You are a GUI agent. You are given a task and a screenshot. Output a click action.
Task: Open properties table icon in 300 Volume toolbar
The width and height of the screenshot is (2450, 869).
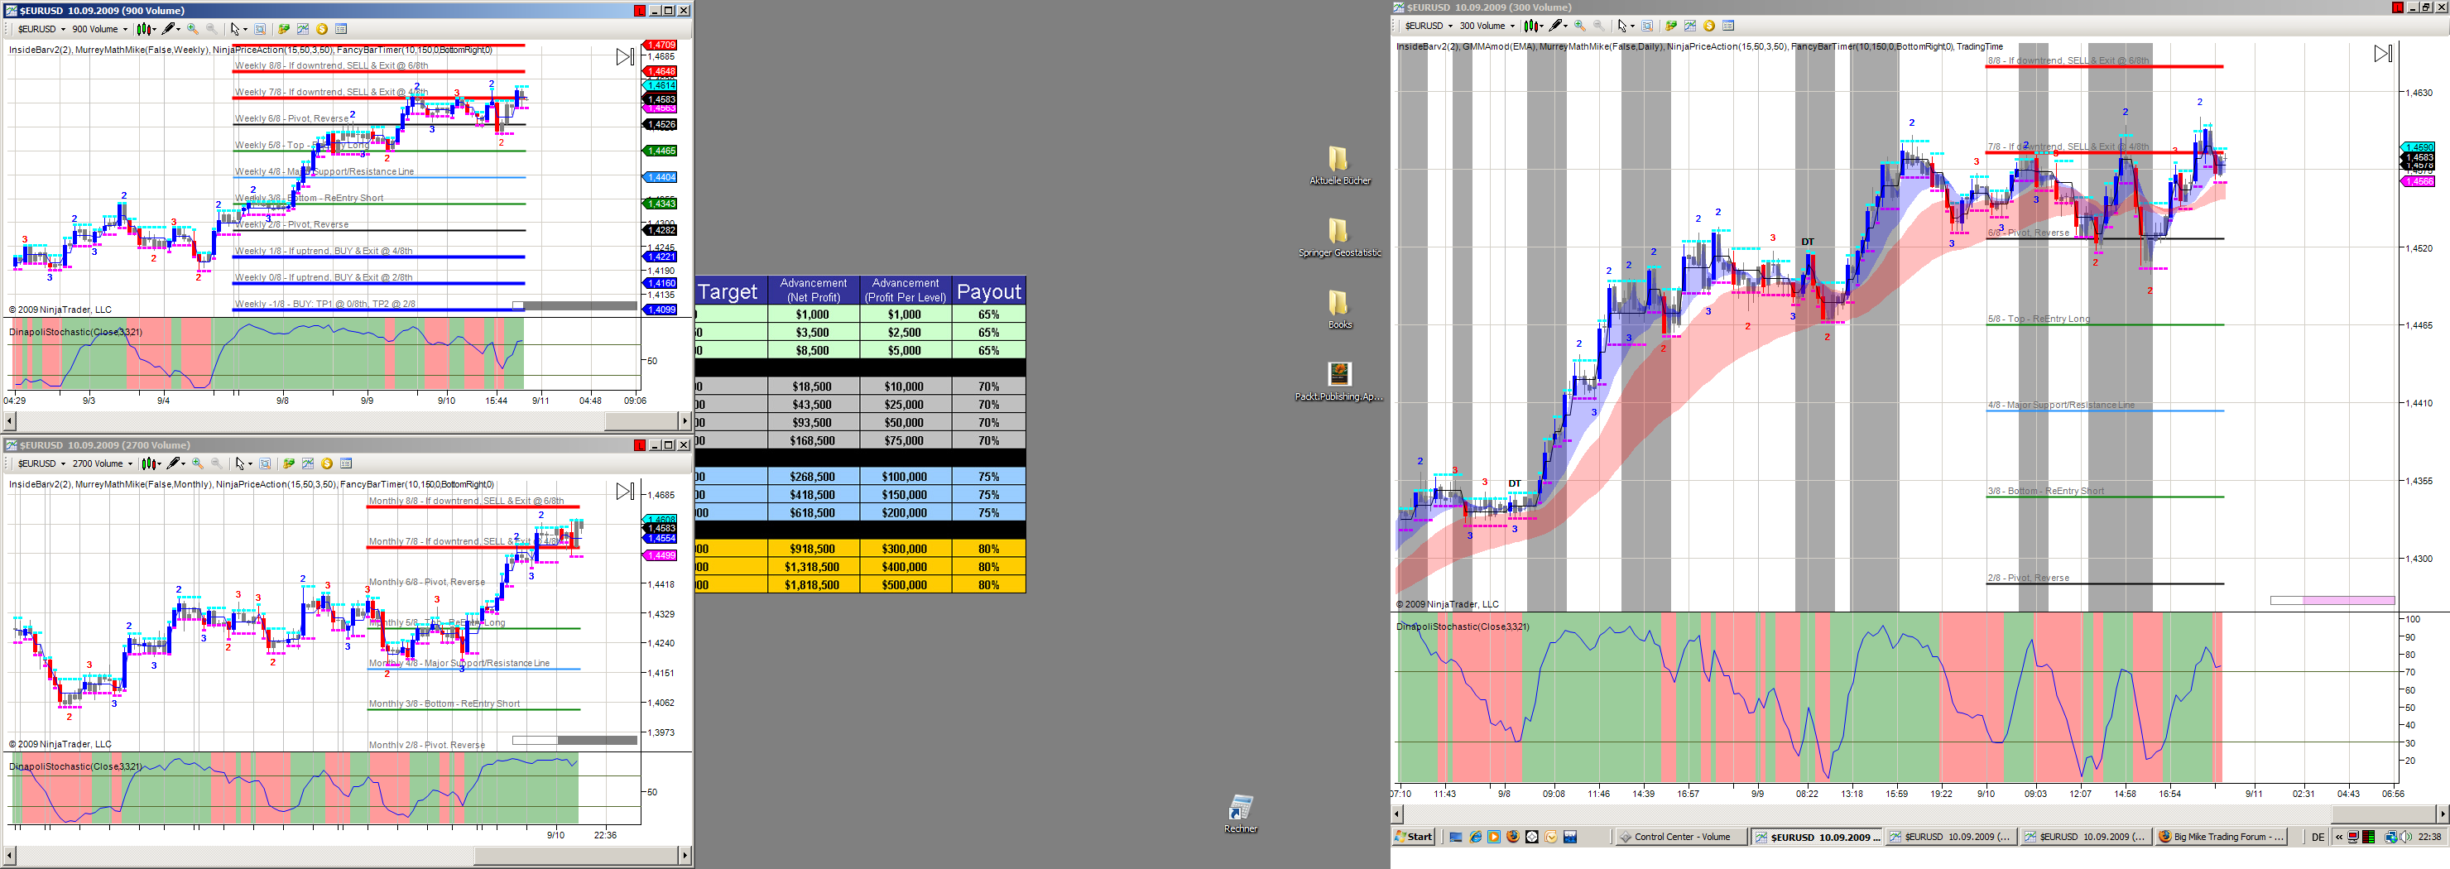(1729, 26)
